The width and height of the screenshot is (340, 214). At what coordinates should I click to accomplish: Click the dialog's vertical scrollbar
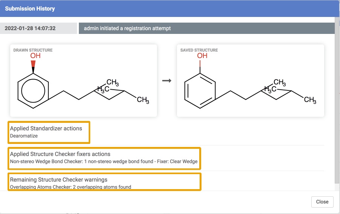click(x=337, y=102)
